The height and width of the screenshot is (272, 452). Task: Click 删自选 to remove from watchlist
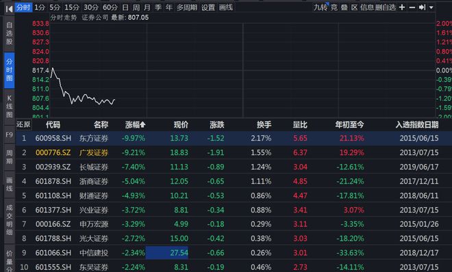pos(386,8)
